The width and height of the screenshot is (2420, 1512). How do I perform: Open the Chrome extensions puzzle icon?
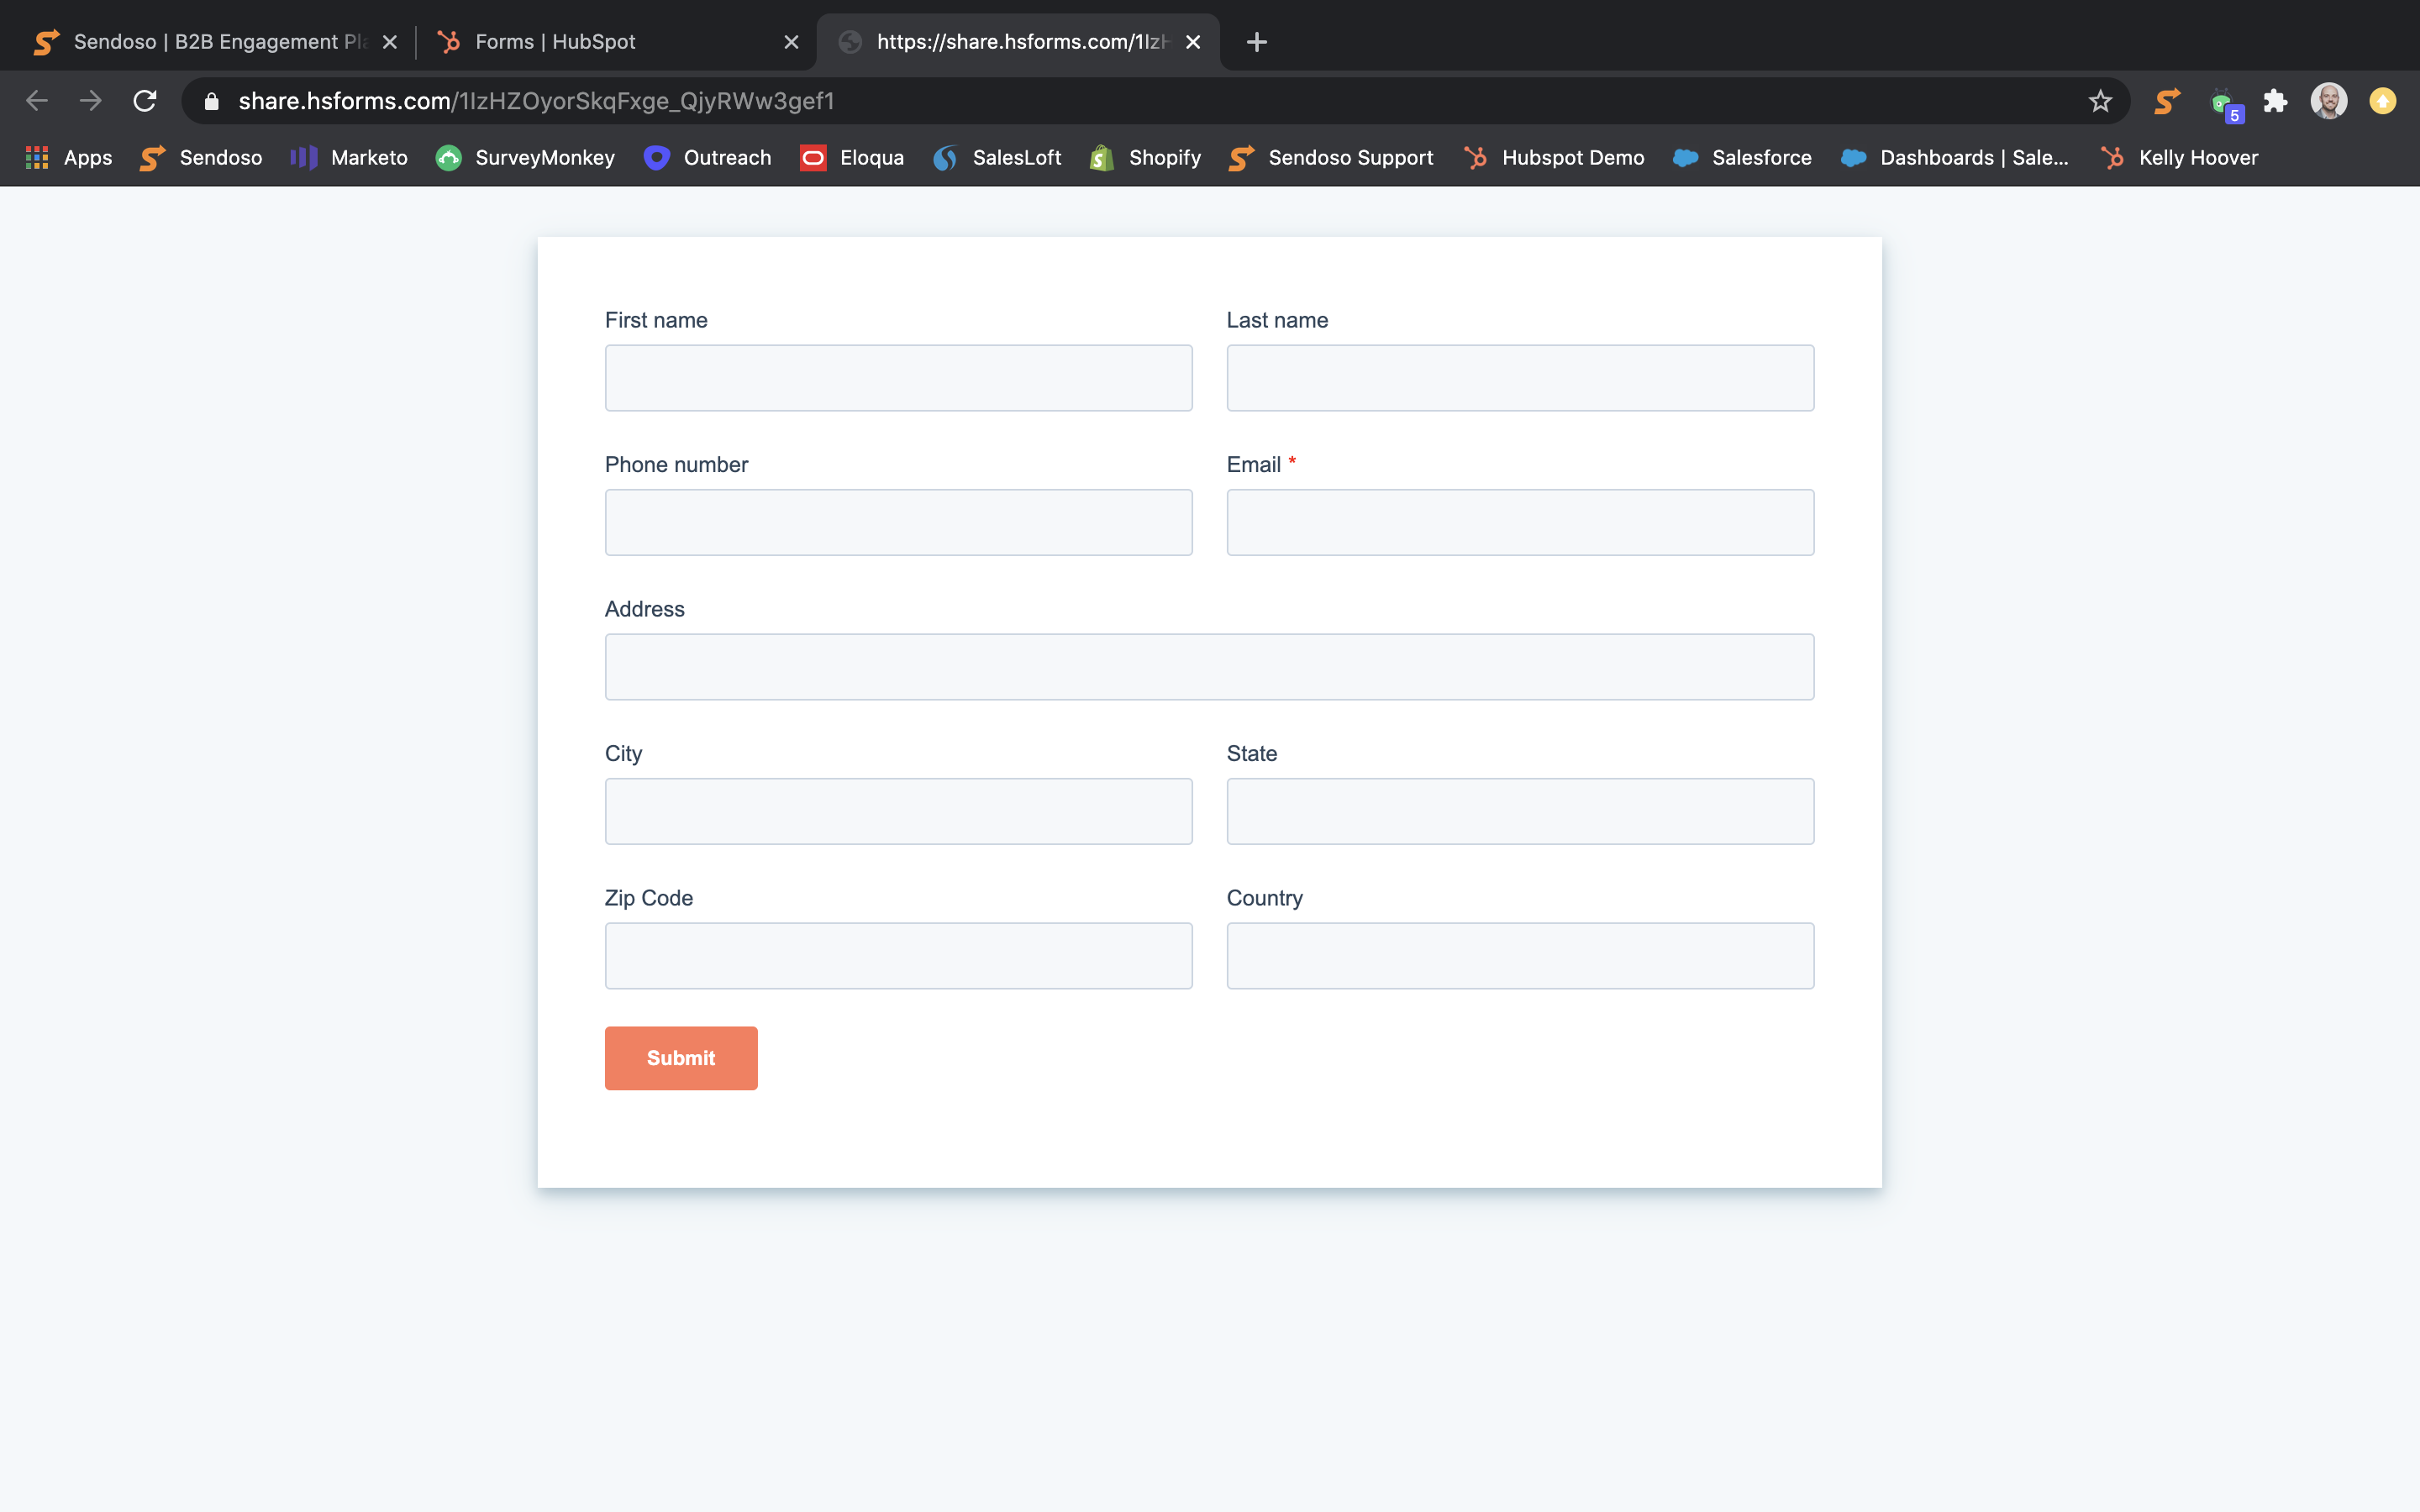[x=2275, y=101]
